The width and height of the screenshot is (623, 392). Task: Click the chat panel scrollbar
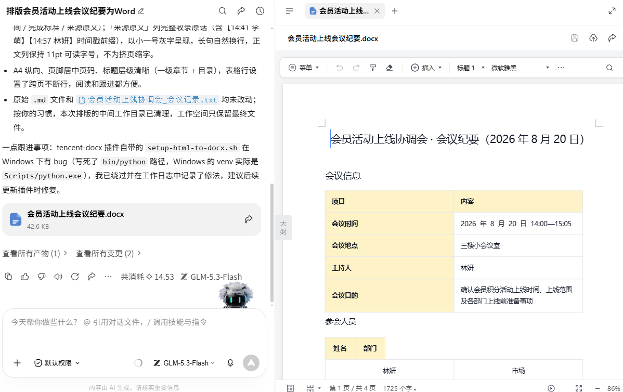[x=272, y=242]
